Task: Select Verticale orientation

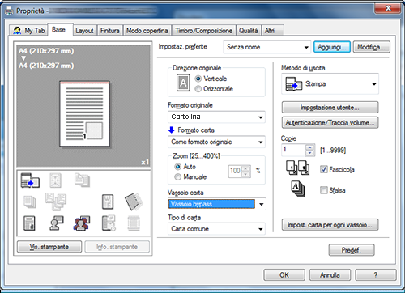Action: click(198, 79)
